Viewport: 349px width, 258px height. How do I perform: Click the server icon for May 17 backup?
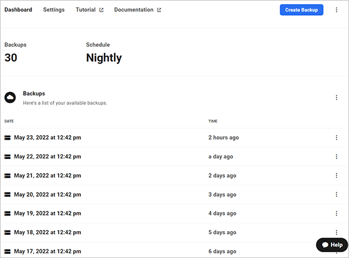pyautogui.click(x=8, y=251)
